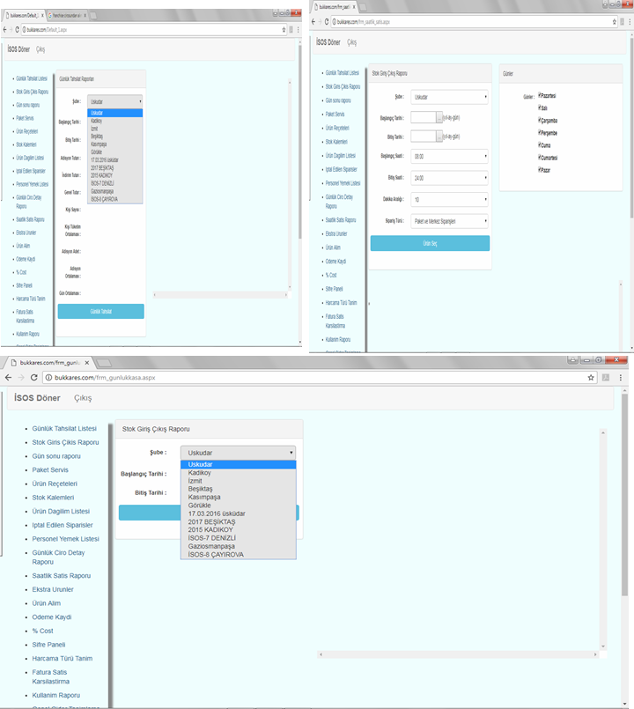Click the Başlangıç Tarihi date input field

click(423, 116)
